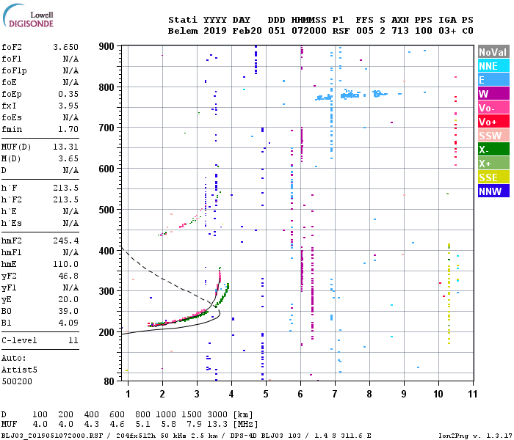Click the fmin value 1.70

[x=68, y=129]
